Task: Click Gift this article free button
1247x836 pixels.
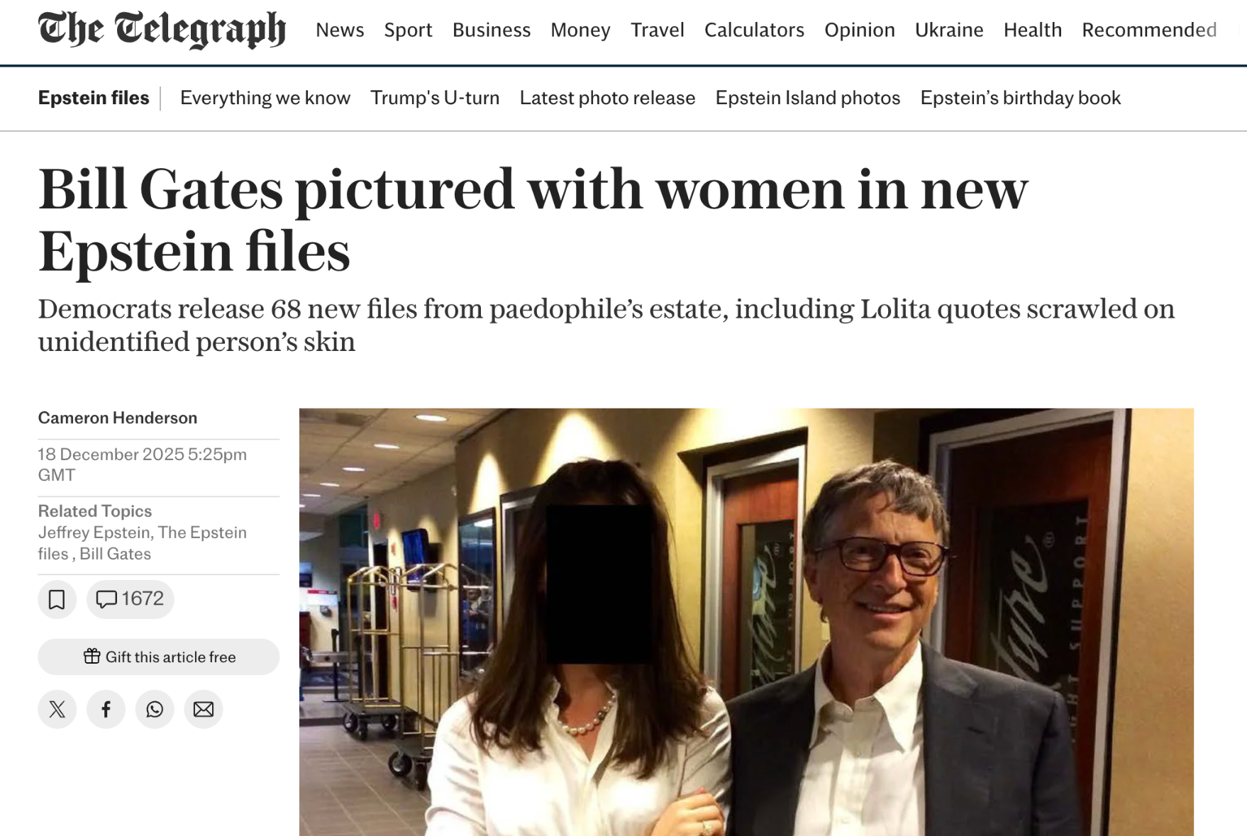Action: pyautogui.click(x=158, y=657)
